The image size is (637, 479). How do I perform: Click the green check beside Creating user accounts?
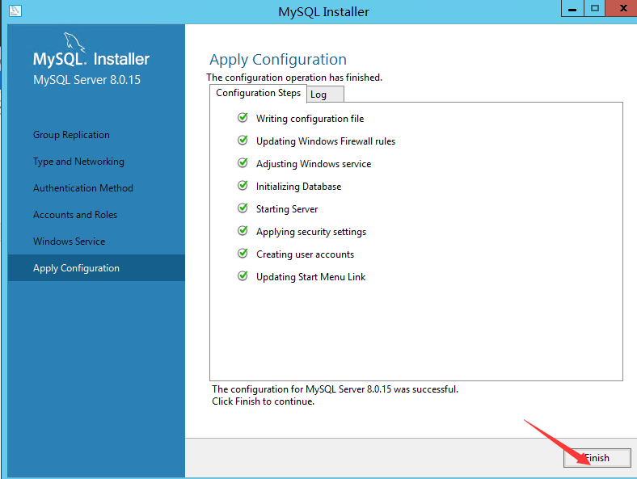243,254
